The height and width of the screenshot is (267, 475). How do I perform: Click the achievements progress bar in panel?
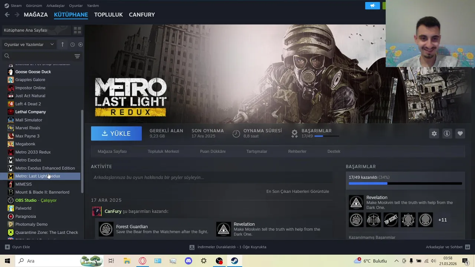[x=405, y=183]
